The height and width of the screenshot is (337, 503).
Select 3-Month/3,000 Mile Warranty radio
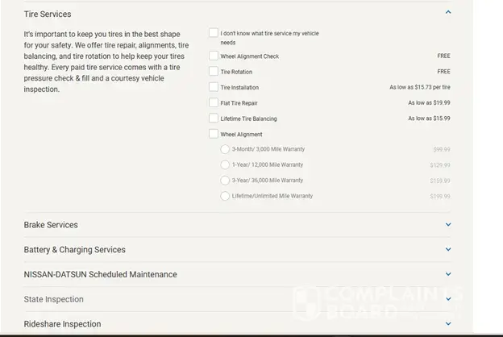click(225, 149)
